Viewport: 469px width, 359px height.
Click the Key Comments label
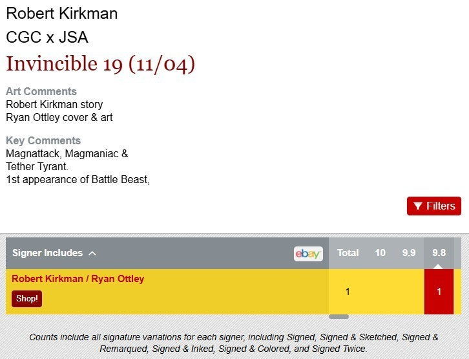point(43,140)
